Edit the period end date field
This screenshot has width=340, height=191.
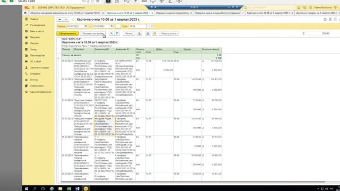(x=101, y=26)
